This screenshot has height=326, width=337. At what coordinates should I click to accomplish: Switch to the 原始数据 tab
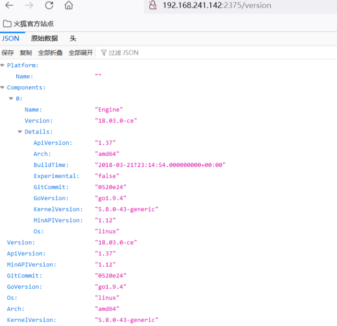44,38
